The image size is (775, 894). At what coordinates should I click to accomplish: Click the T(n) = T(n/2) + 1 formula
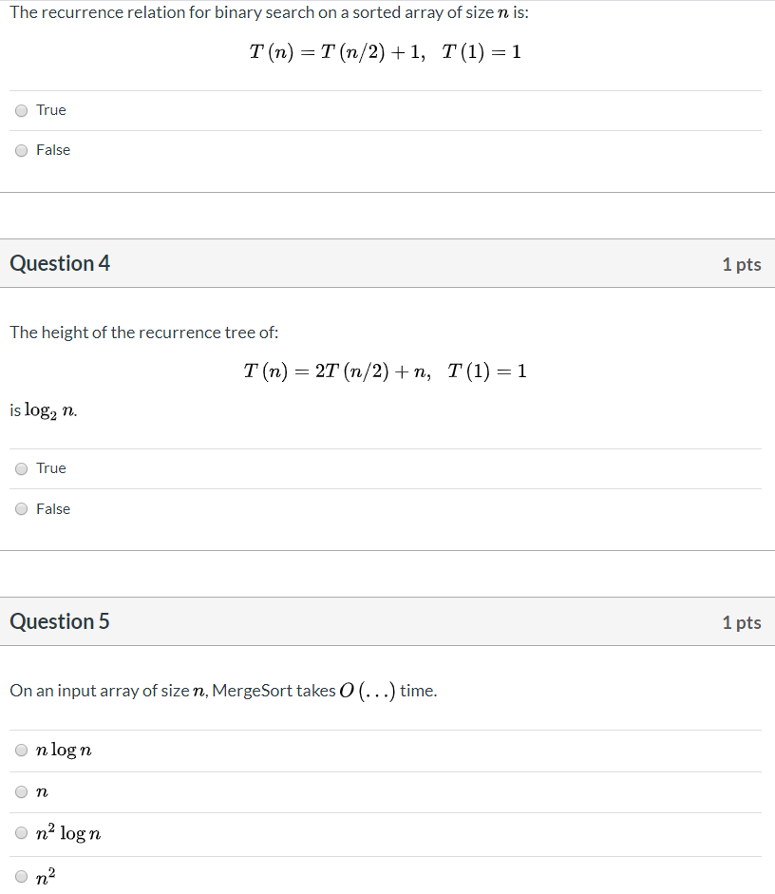tap(386, 52)
